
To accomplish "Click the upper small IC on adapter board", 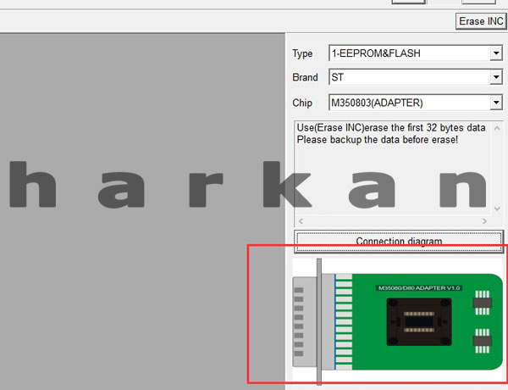I will click(x=482, y=300).
